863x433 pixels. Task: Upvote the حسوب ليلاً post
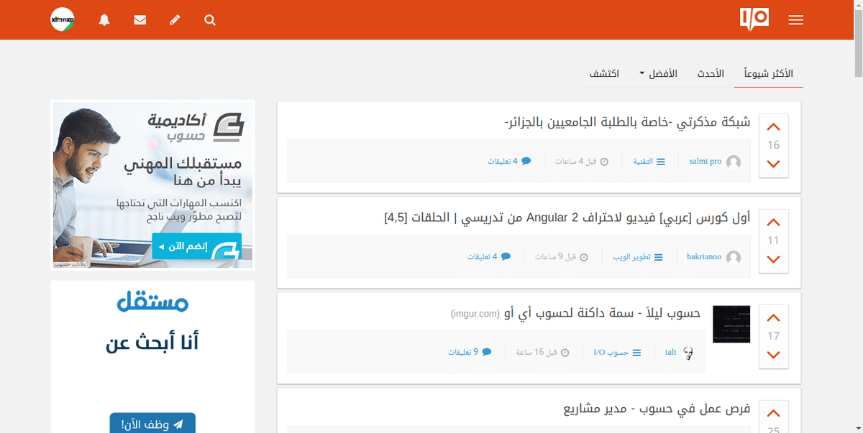(774, 318)
